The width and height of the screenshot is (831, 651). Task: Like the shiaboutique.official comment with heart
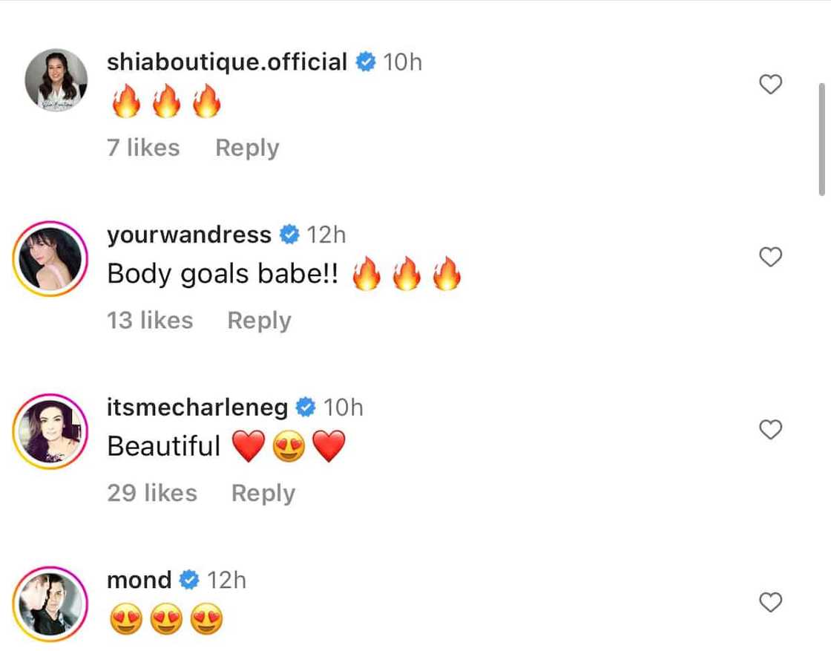[771, 85]
